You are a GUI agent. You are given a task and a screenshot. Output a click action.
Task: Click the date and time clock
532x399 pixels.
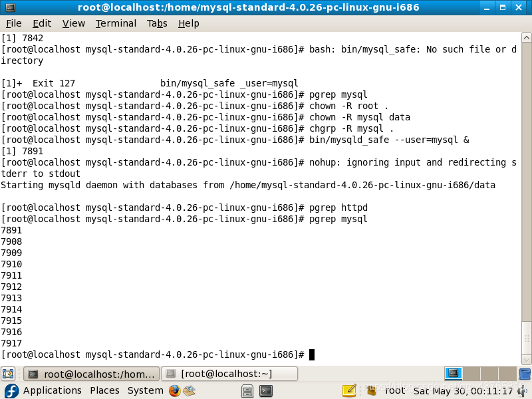[463, 391]
